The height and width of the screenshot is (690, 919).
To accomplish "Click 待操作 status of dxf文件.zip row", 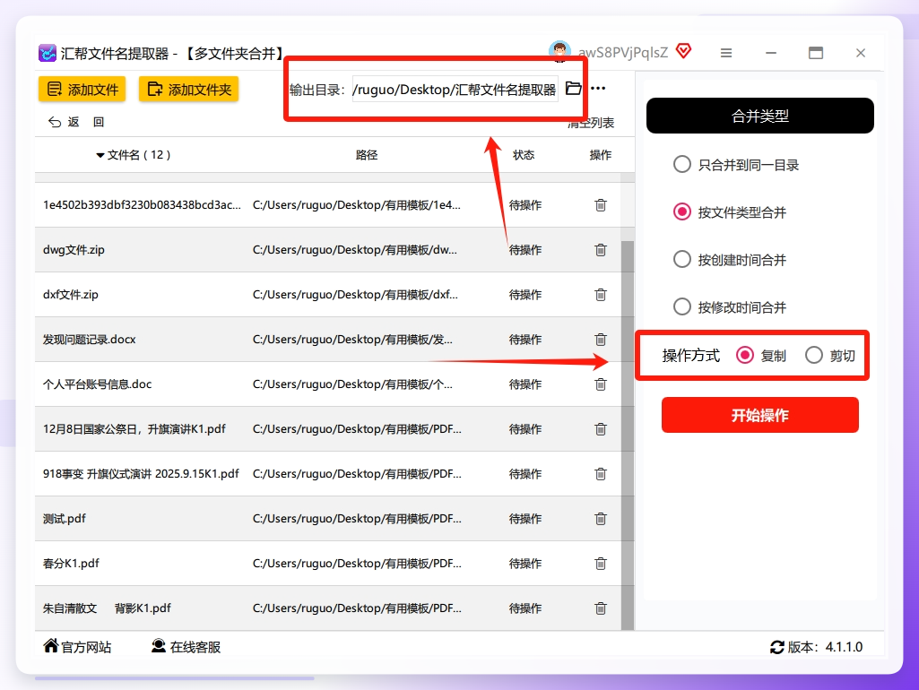I will pyautogui.click(x=525, y=295).
